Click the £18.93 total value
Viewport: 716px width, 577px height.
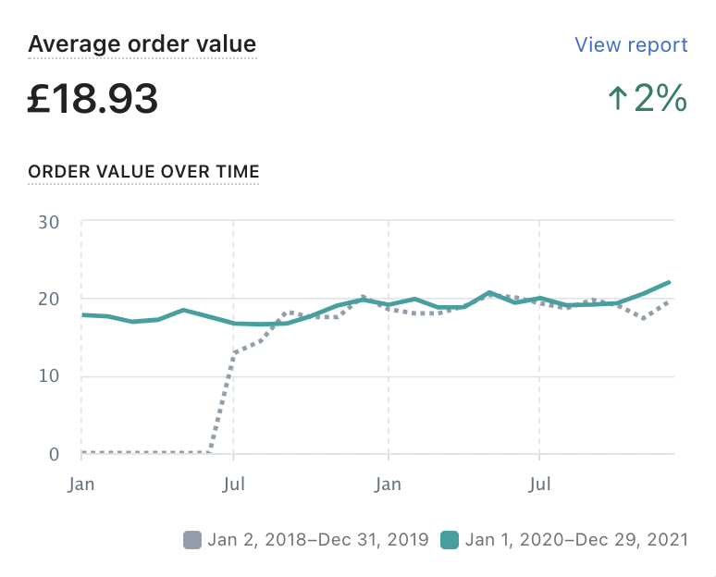(x=93, y=98)
